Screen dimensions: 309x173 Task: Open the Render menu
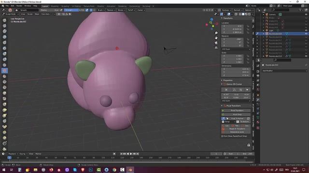(x=19, y=6)
